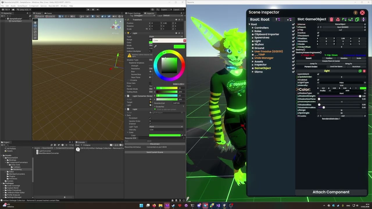Click the root-to-selected icon next to Root: Root

tap(289, 19)
